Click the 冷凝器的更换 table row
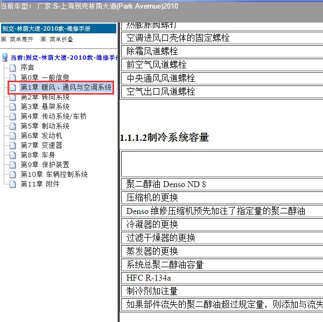This screenshot has width=323, height=322. [222, 225]
